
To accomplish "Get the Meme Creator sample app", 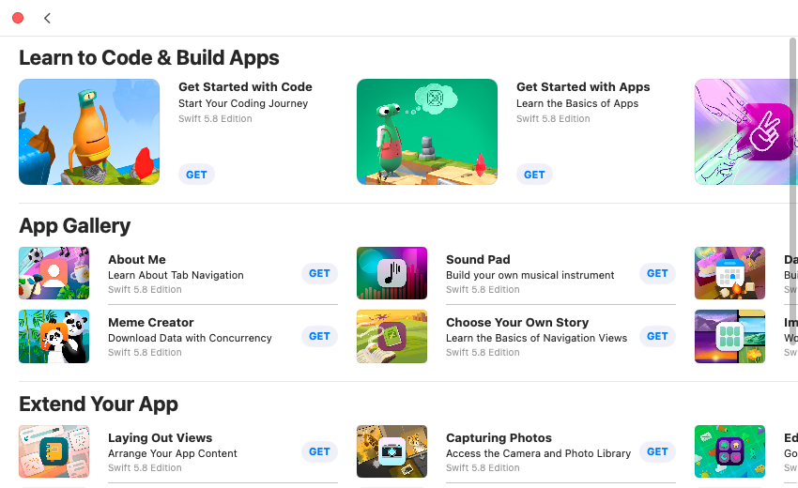I will [319, 336].
